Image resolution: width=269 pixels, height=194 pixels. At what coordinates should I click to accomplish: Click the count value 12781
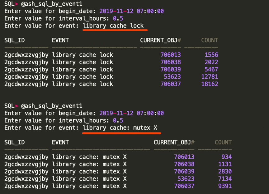pos(210,77)
